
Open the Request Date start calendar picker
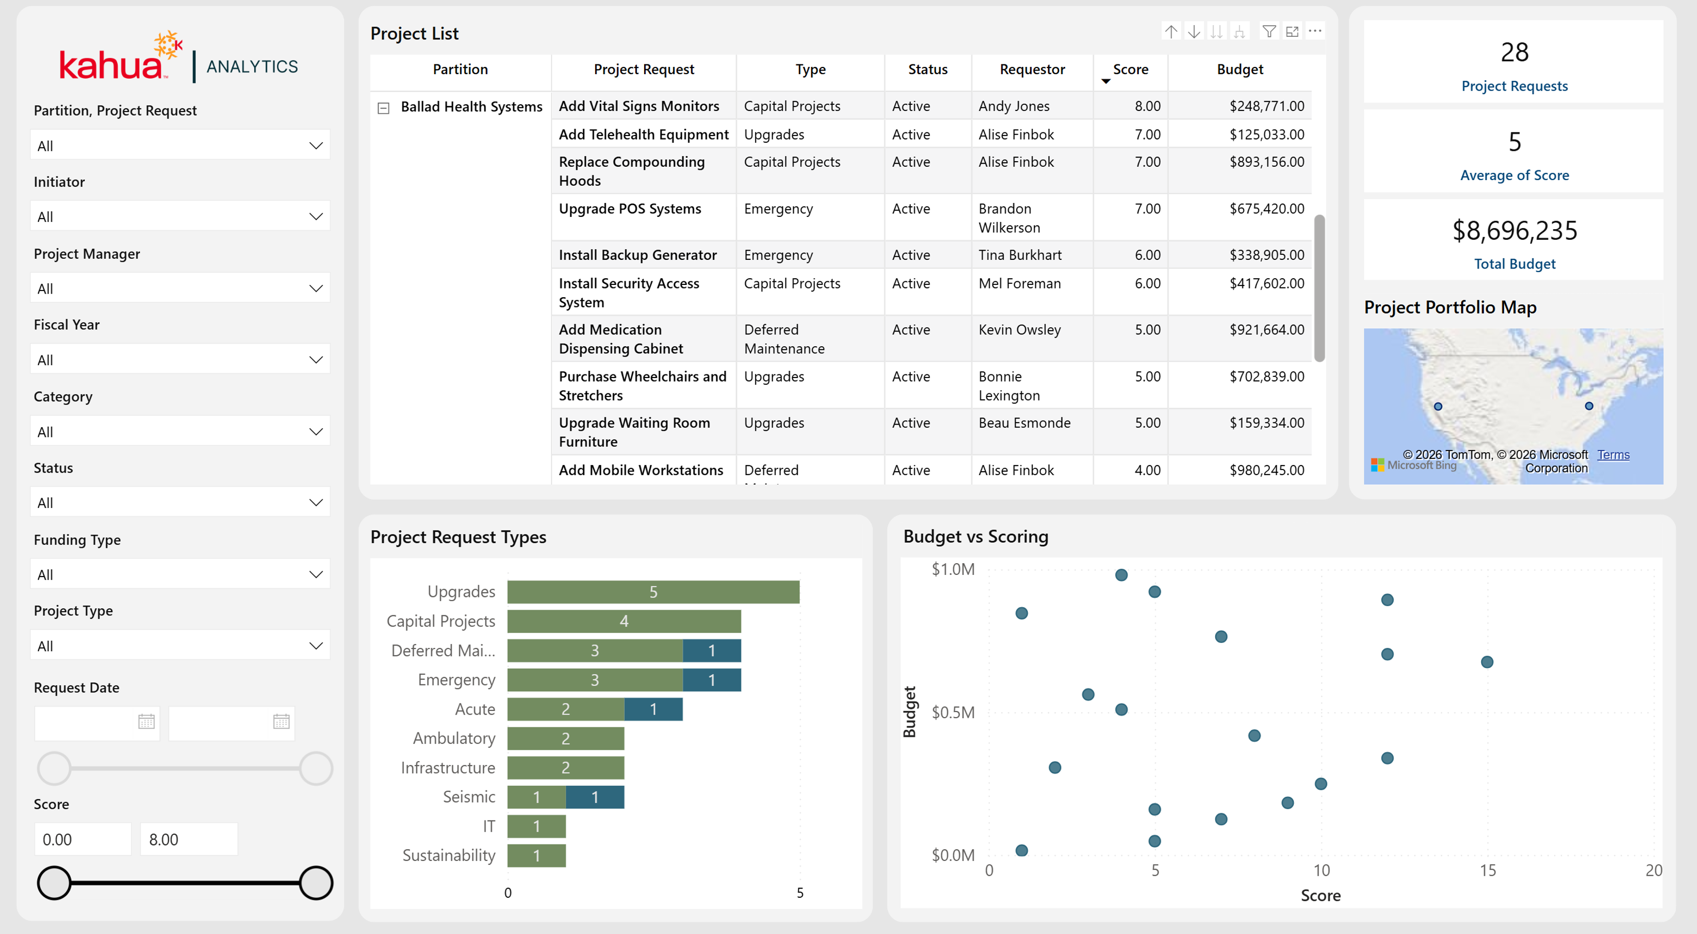click(146, 721)
